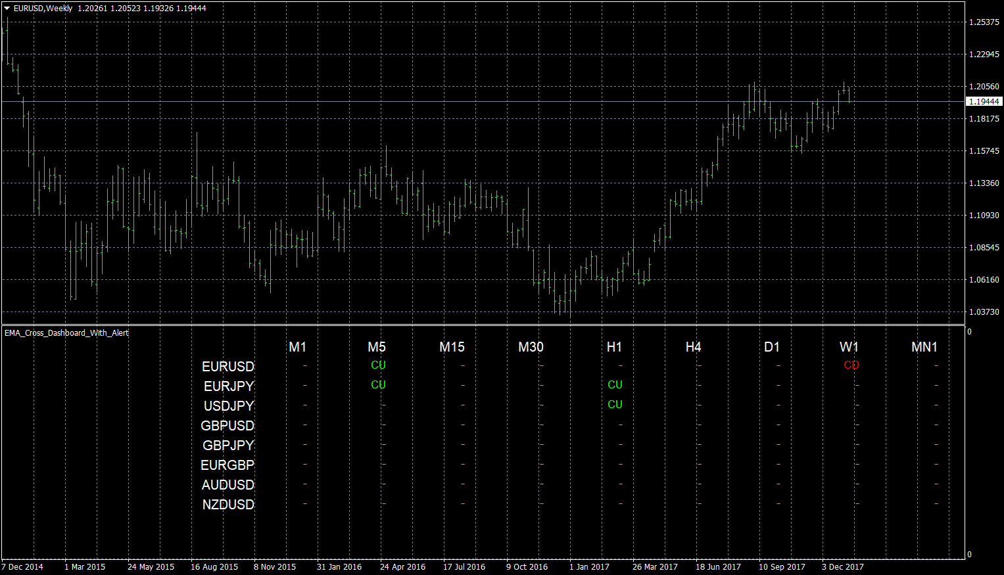The height and width of the screenshot is (575, 1004).
Task: Click the EURUSD,Weekly chart title
Action: tap(43, 9)
